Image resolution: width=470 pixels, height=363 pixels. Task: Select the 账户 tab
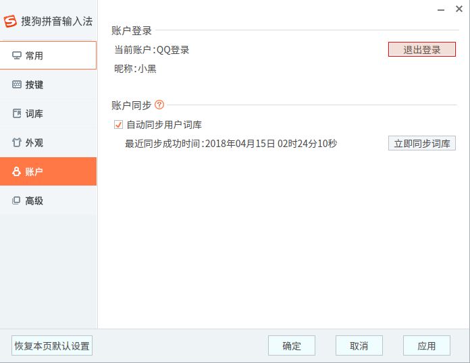[x=48, y=171]
